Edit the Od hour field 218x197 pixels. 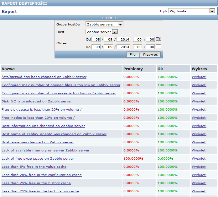(138, 40)
